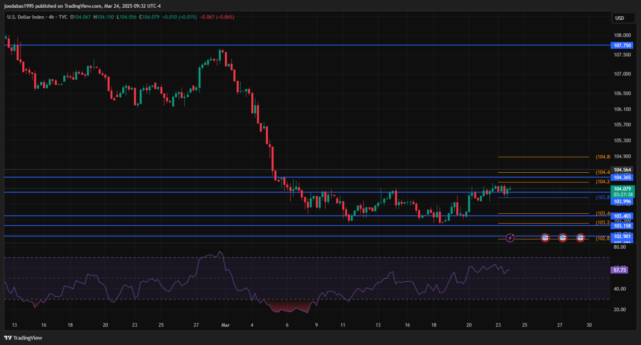Screen dimensions: 641x345
Task: Select the 107.750 blue price label
Action: [x=622, y=45]
